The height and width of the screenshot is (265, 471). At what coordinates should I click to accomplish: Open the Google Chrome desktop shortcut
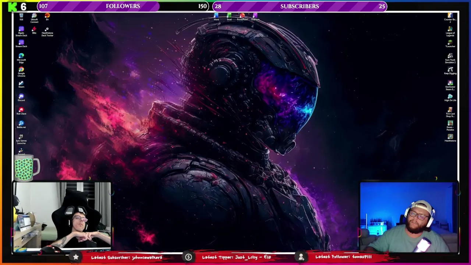(21, 72)
